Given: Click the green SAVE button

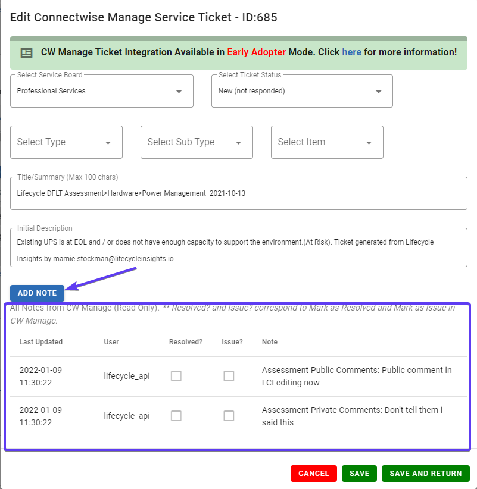Looking at the screenshot, I should [x=359, y=474].
